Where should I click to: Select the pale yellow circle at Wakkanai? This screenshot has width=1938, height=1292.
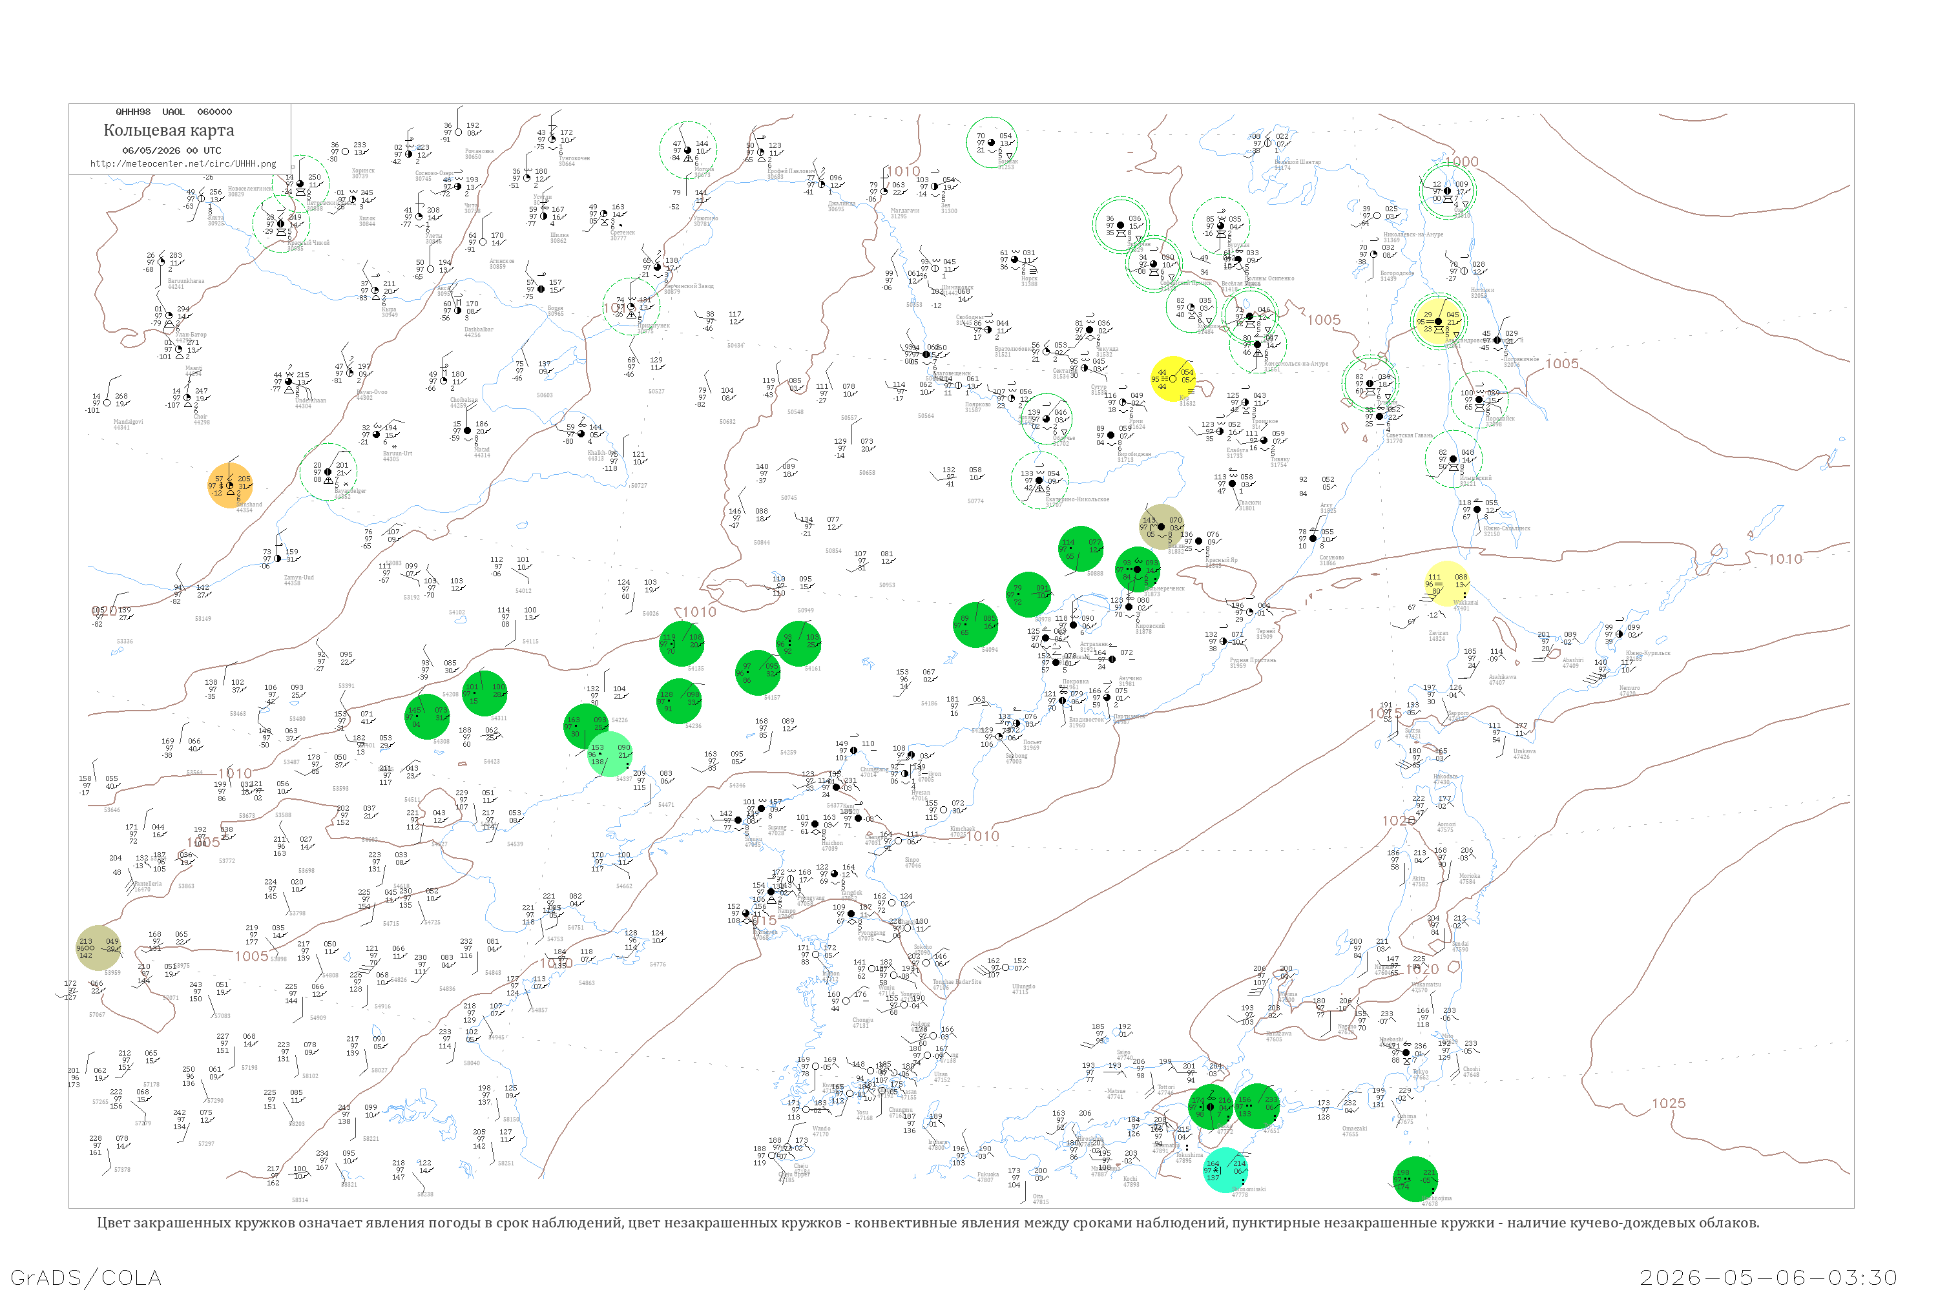click(x=1447, y=583)
